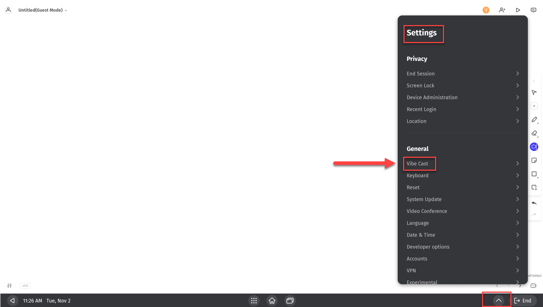
Task: Activate the lasso selection tool
Action: click(x=534, y=147)
